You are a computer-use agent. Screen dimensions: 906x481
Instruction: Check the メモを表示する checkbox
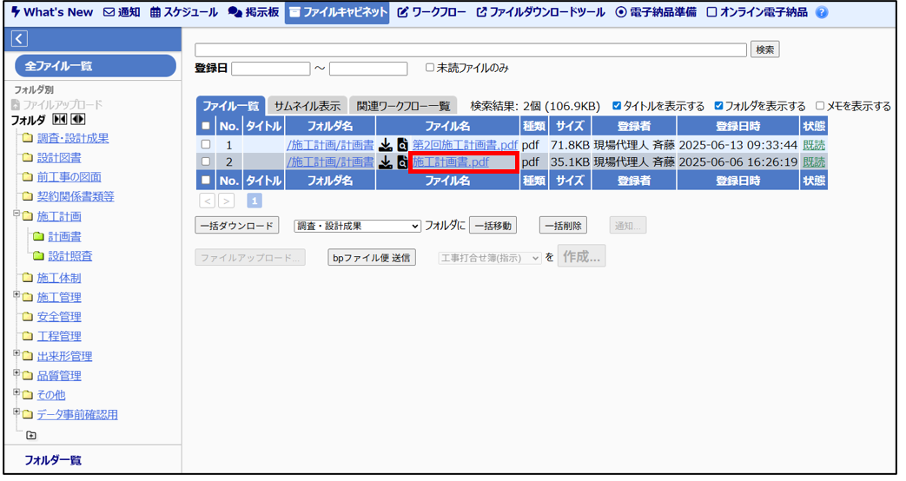[x=820, y=106]
